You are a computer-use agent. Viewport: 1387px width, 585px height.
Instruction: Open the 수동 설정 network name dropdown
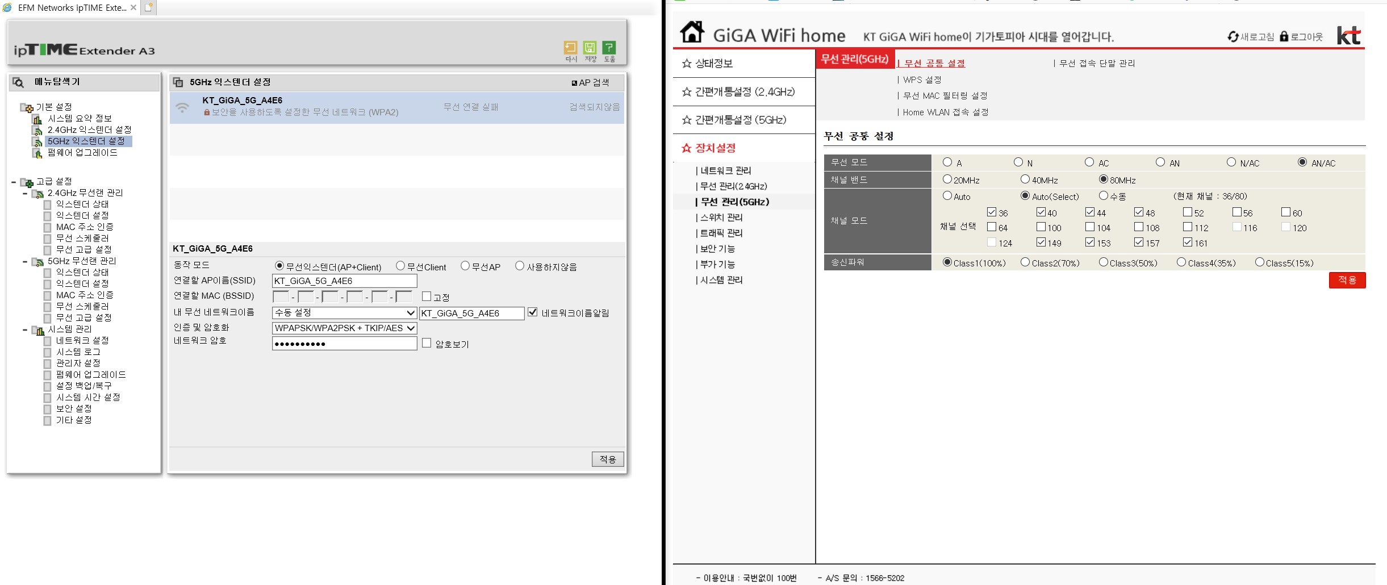(344, 313)
